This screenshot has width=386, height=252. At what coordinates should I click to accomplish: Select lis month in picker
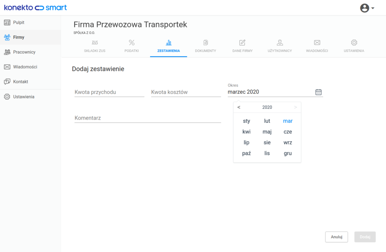267,153
